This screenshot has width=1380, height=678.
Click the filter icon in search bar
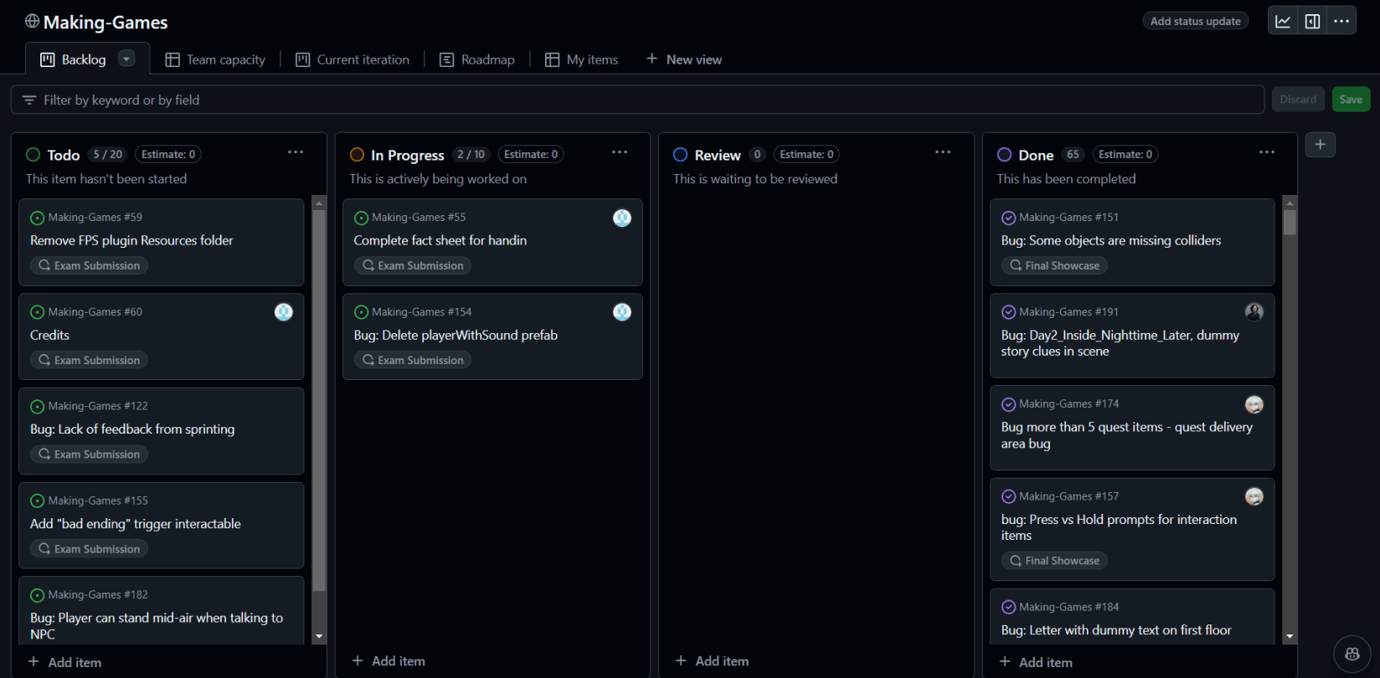tap(29, 100)
